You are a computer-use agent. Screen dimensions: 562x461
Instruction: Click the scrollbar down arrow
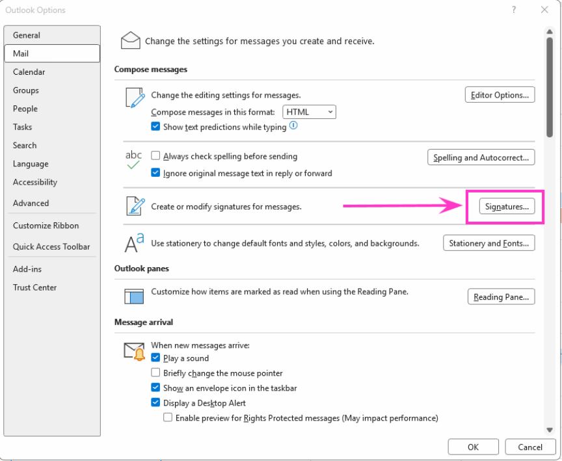pyautogui.click(x=550, y=430)
